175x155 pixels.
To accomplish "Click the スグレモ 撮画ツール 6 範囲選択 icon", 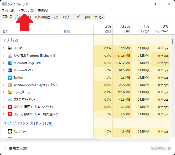I will coord(10,114).
